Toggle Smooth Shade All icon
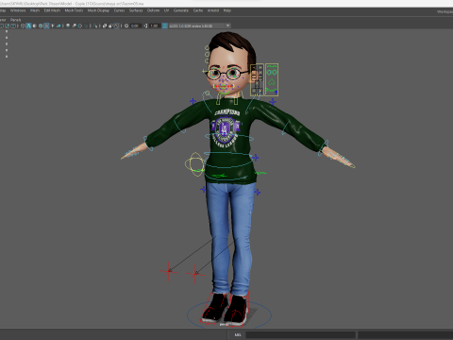The width and height of the screenshot is (453, 340). [x=28, y=25]
